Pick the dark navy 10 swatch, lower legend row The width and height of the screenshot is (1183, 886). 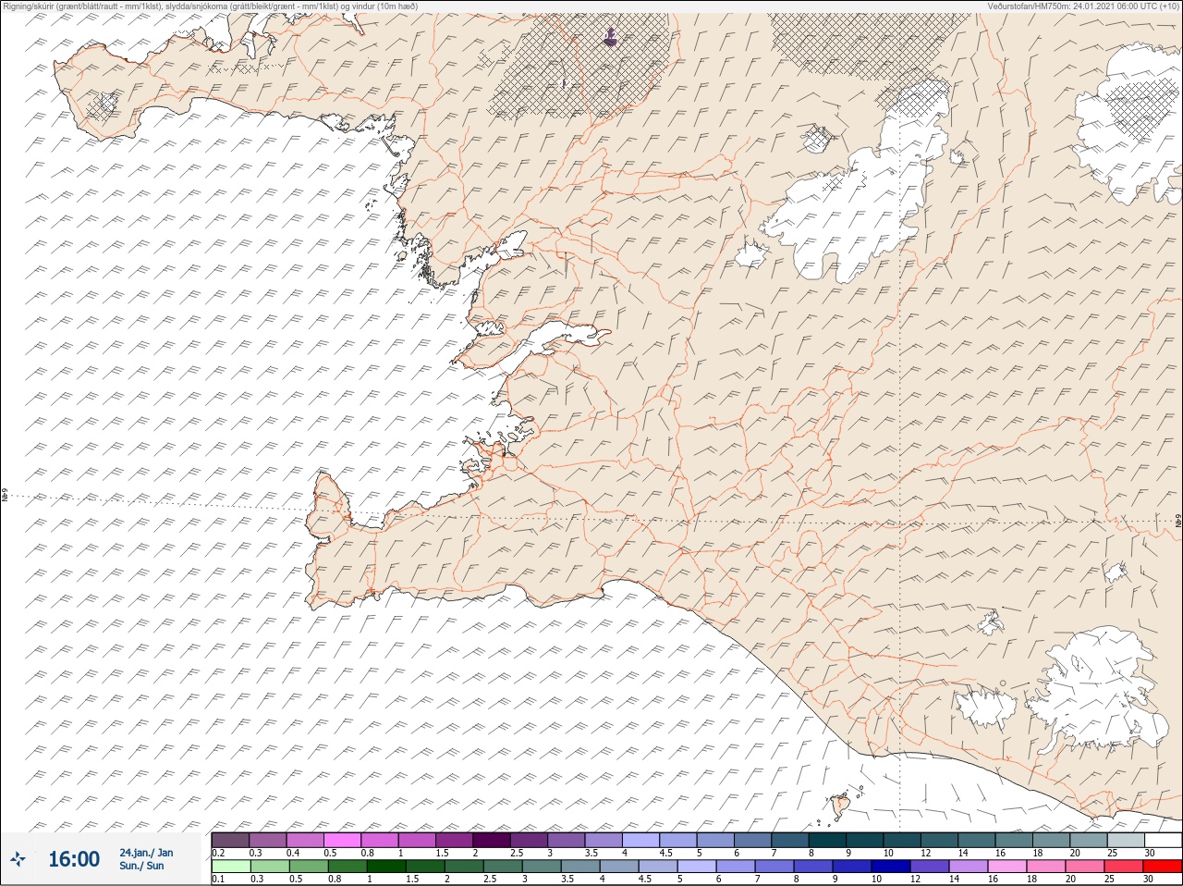click(x=890, y=867)
